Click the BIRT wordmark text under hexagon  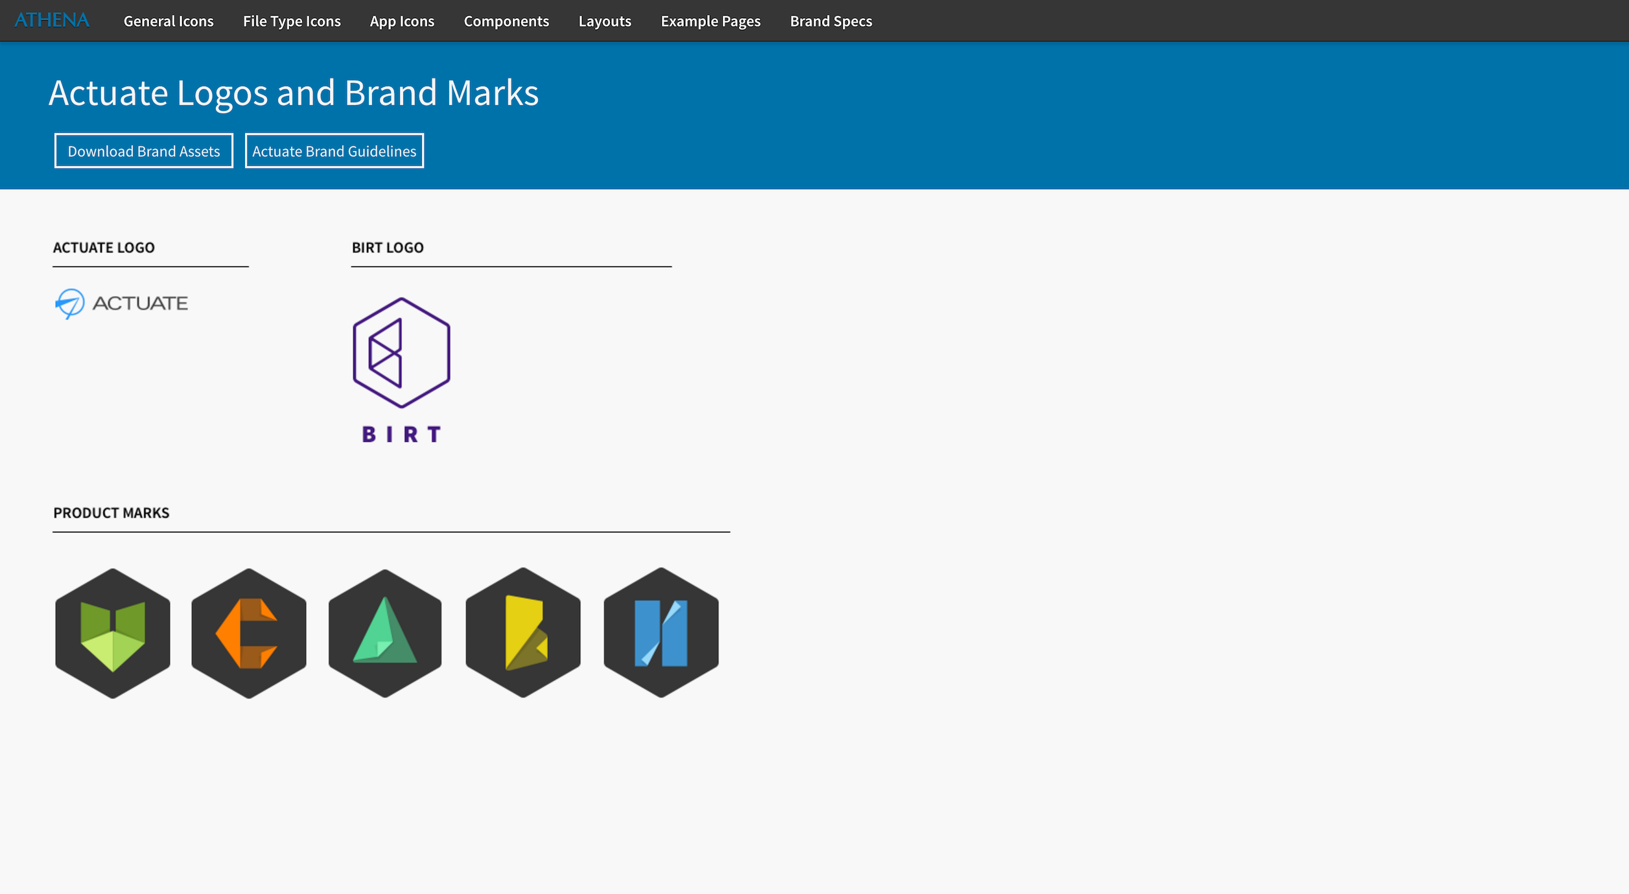tap(402, 434)
